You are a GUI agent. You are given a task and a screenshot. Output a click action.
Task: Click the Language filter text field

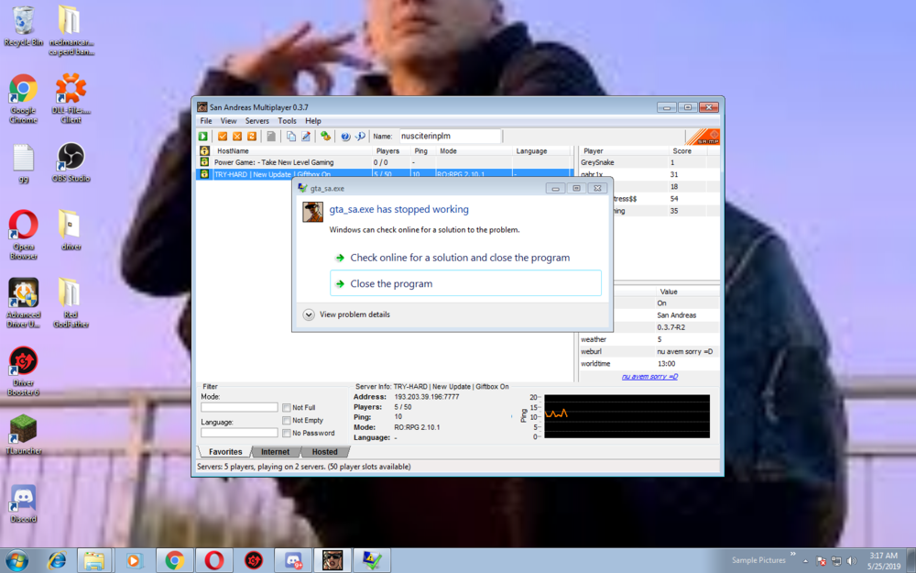coord(239,433)
